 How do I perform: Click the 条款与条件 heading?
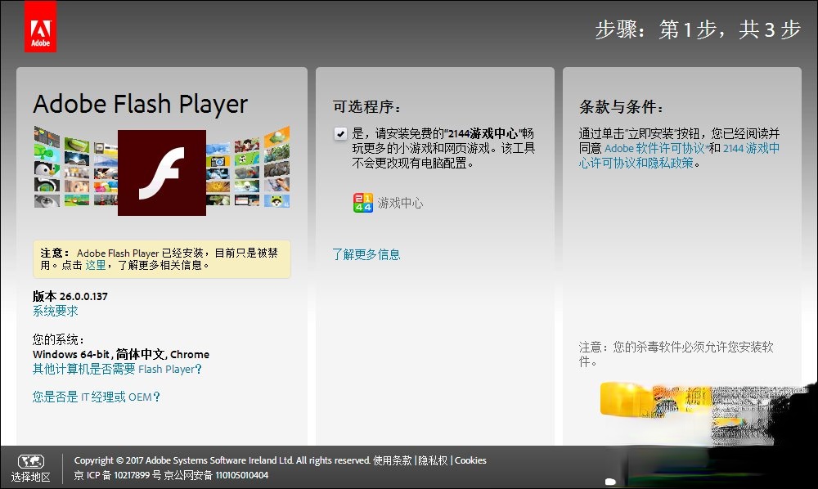(x=621, y=107)
